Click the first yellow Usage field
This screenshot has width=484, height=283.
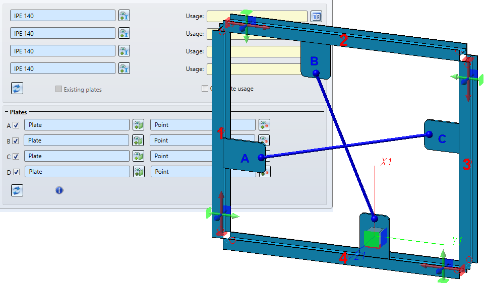point(257,16)
